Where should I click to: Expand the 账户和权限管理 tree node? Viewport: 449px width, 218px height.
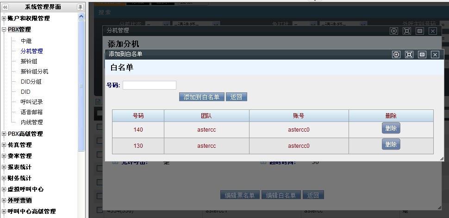point(4,18)
